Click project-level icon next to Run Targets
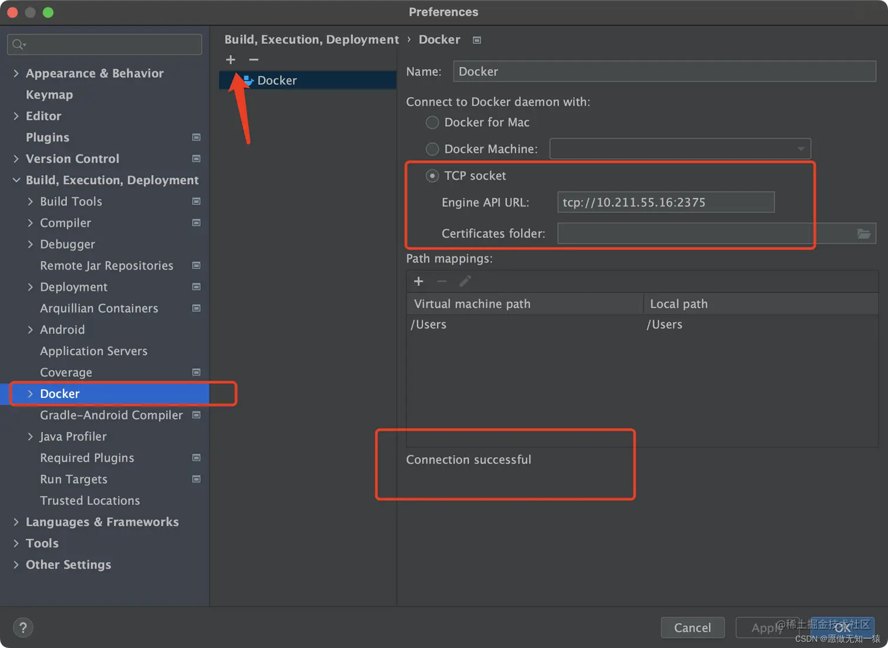 point(196,479)
